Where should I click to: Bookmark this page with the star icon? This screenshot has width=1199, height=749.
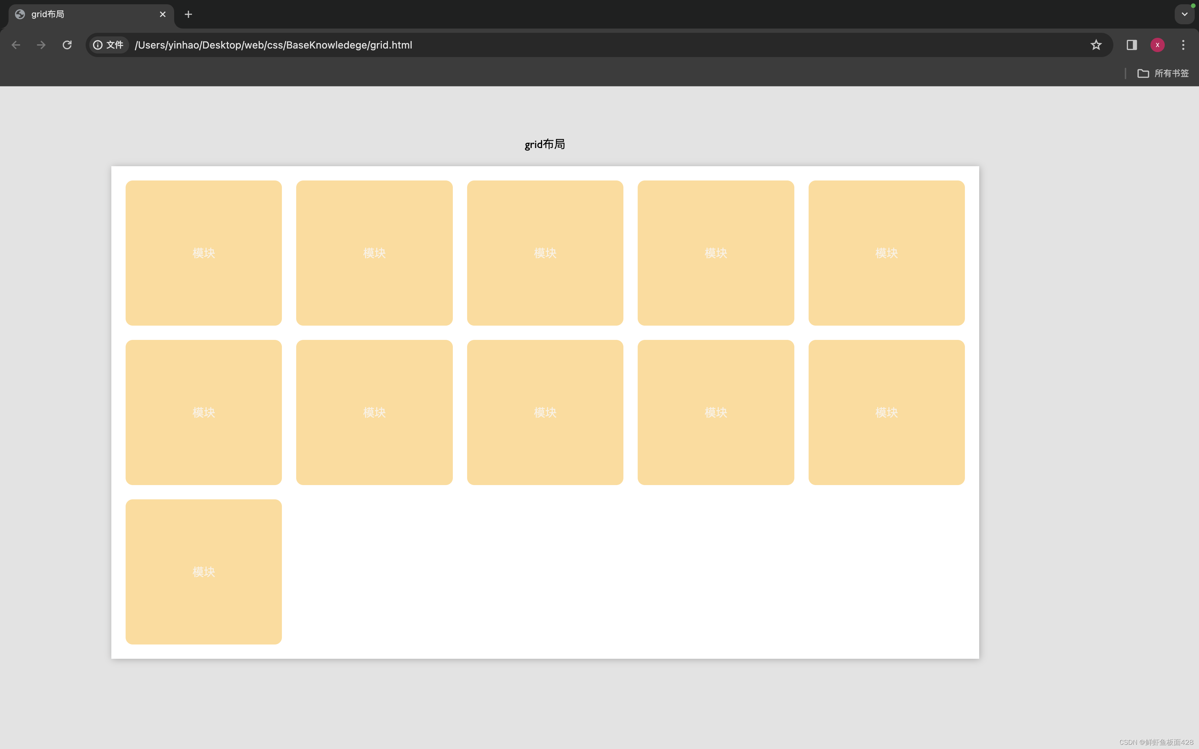tap(1096, 45)
